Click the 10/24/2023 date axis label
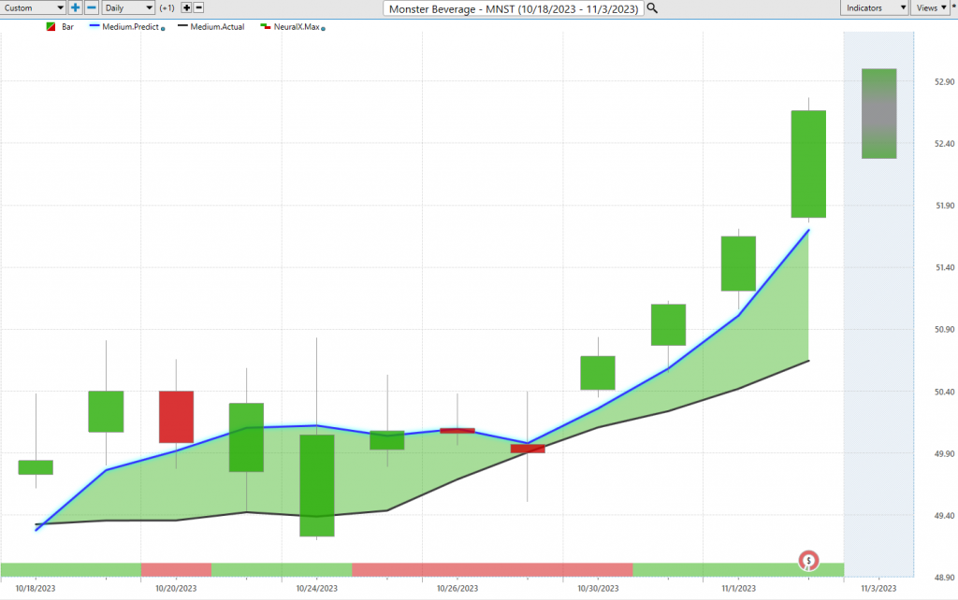 coord(316,589)
